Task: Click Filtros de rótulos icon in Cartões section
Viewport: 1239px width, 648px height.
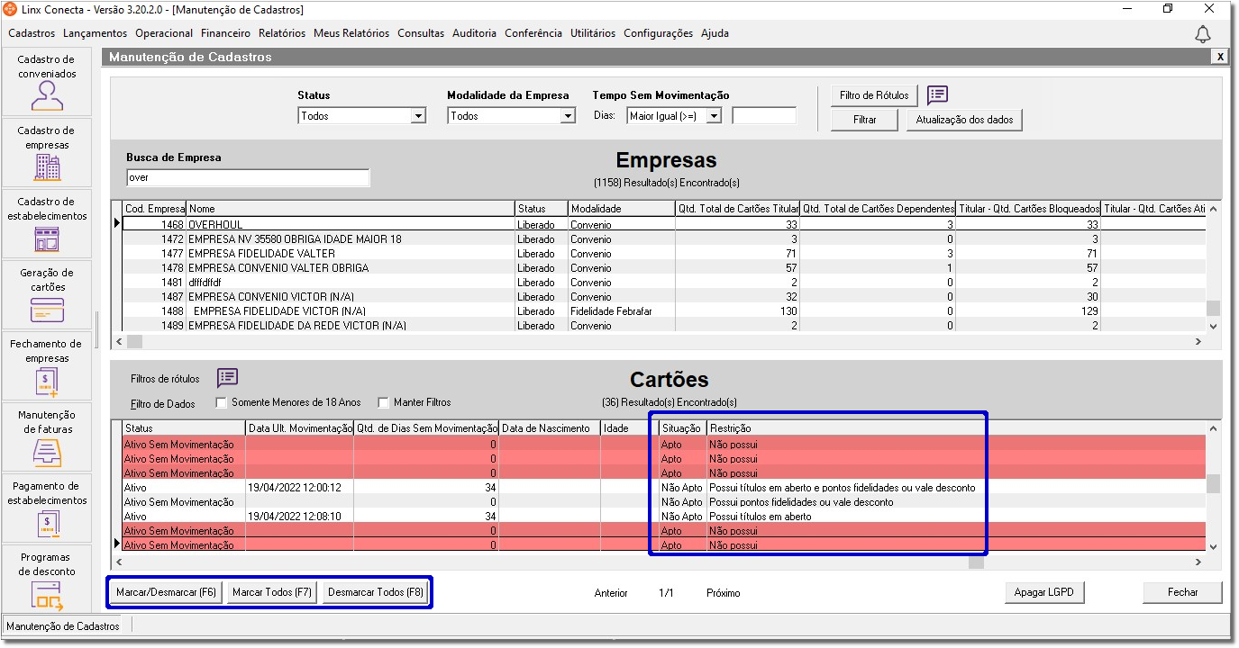Action: pos(227,378)
